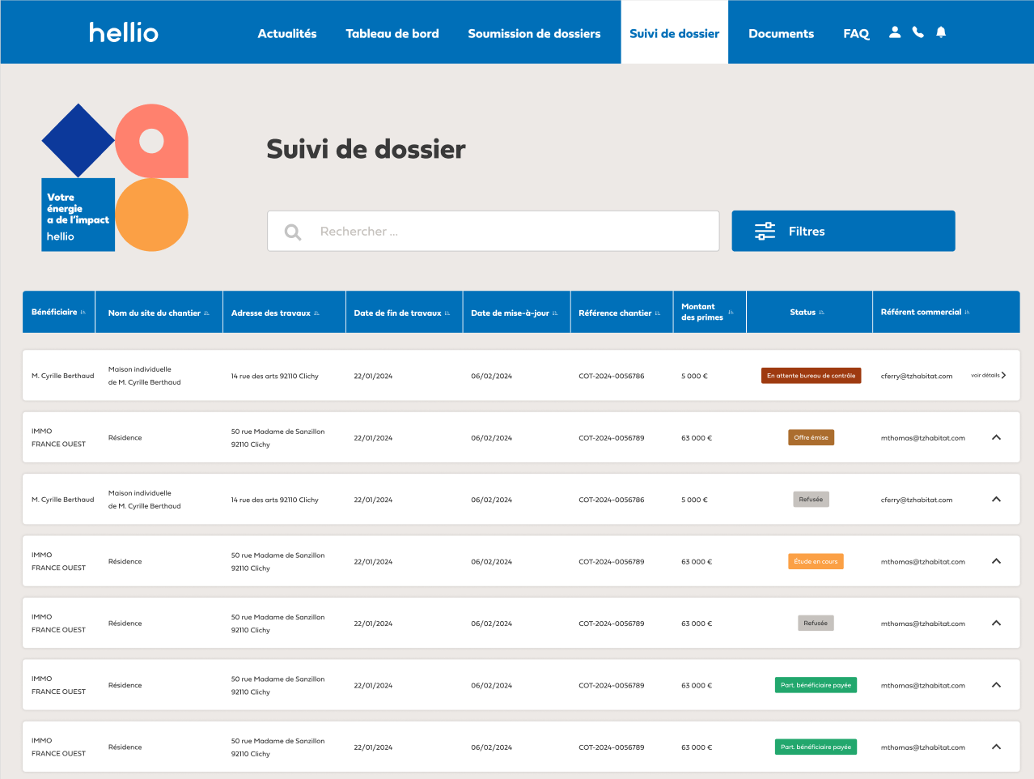1034x779 pixels.
Task: Sort by Date de fin de travaux icon
Action: (449, 312)
